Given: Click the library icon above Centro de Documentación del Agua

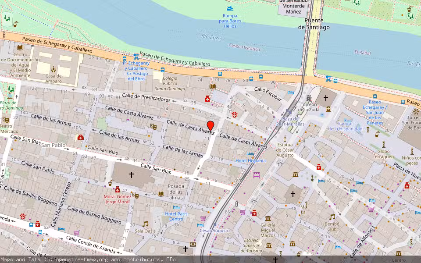Looking at the screenshot, I should tap(20, 48).
